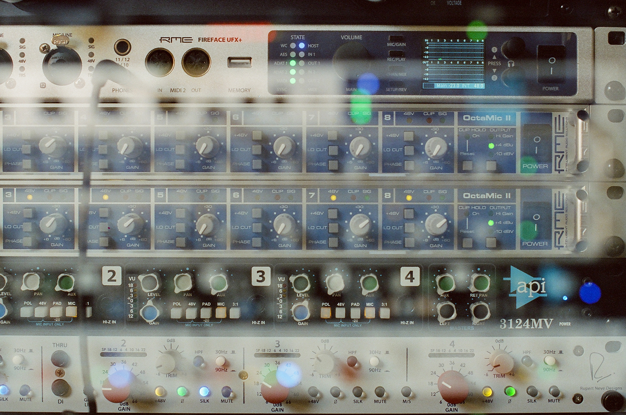Adjust channel 7 GAIN knob on lower OctaMic II

[360, 225]
